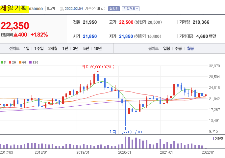Viewport: 225px width, 158px height.
Task: Click the 32,370 price axis label
Action: click(x=214, y=66)
